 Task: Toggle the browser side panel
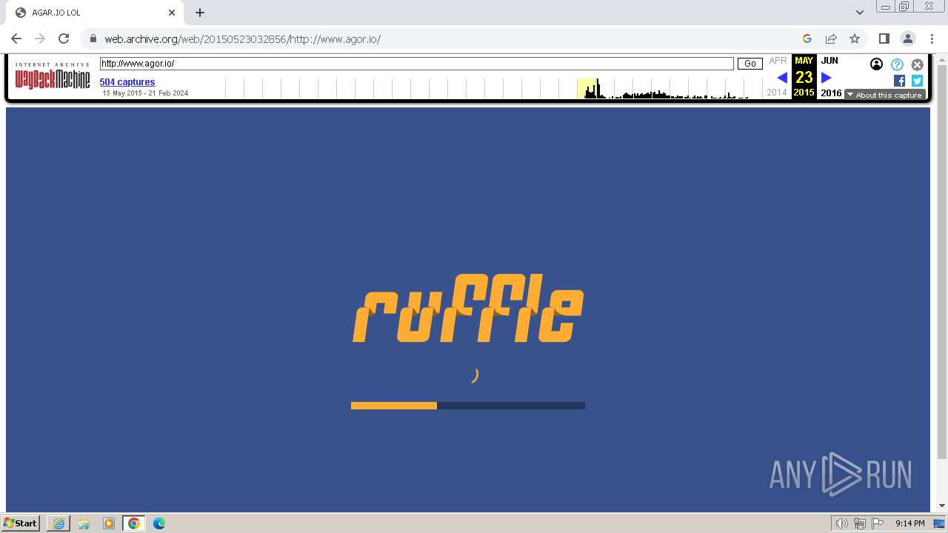point(884,38)
